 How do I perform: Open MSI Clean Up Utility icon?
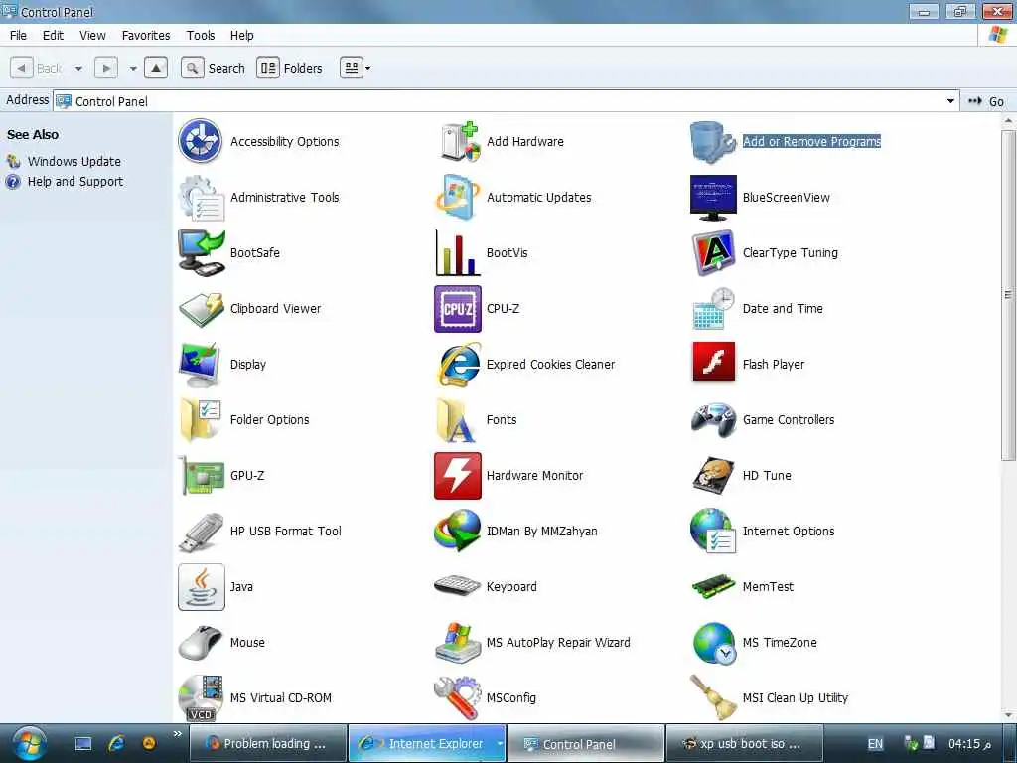[x=713, y=697]
